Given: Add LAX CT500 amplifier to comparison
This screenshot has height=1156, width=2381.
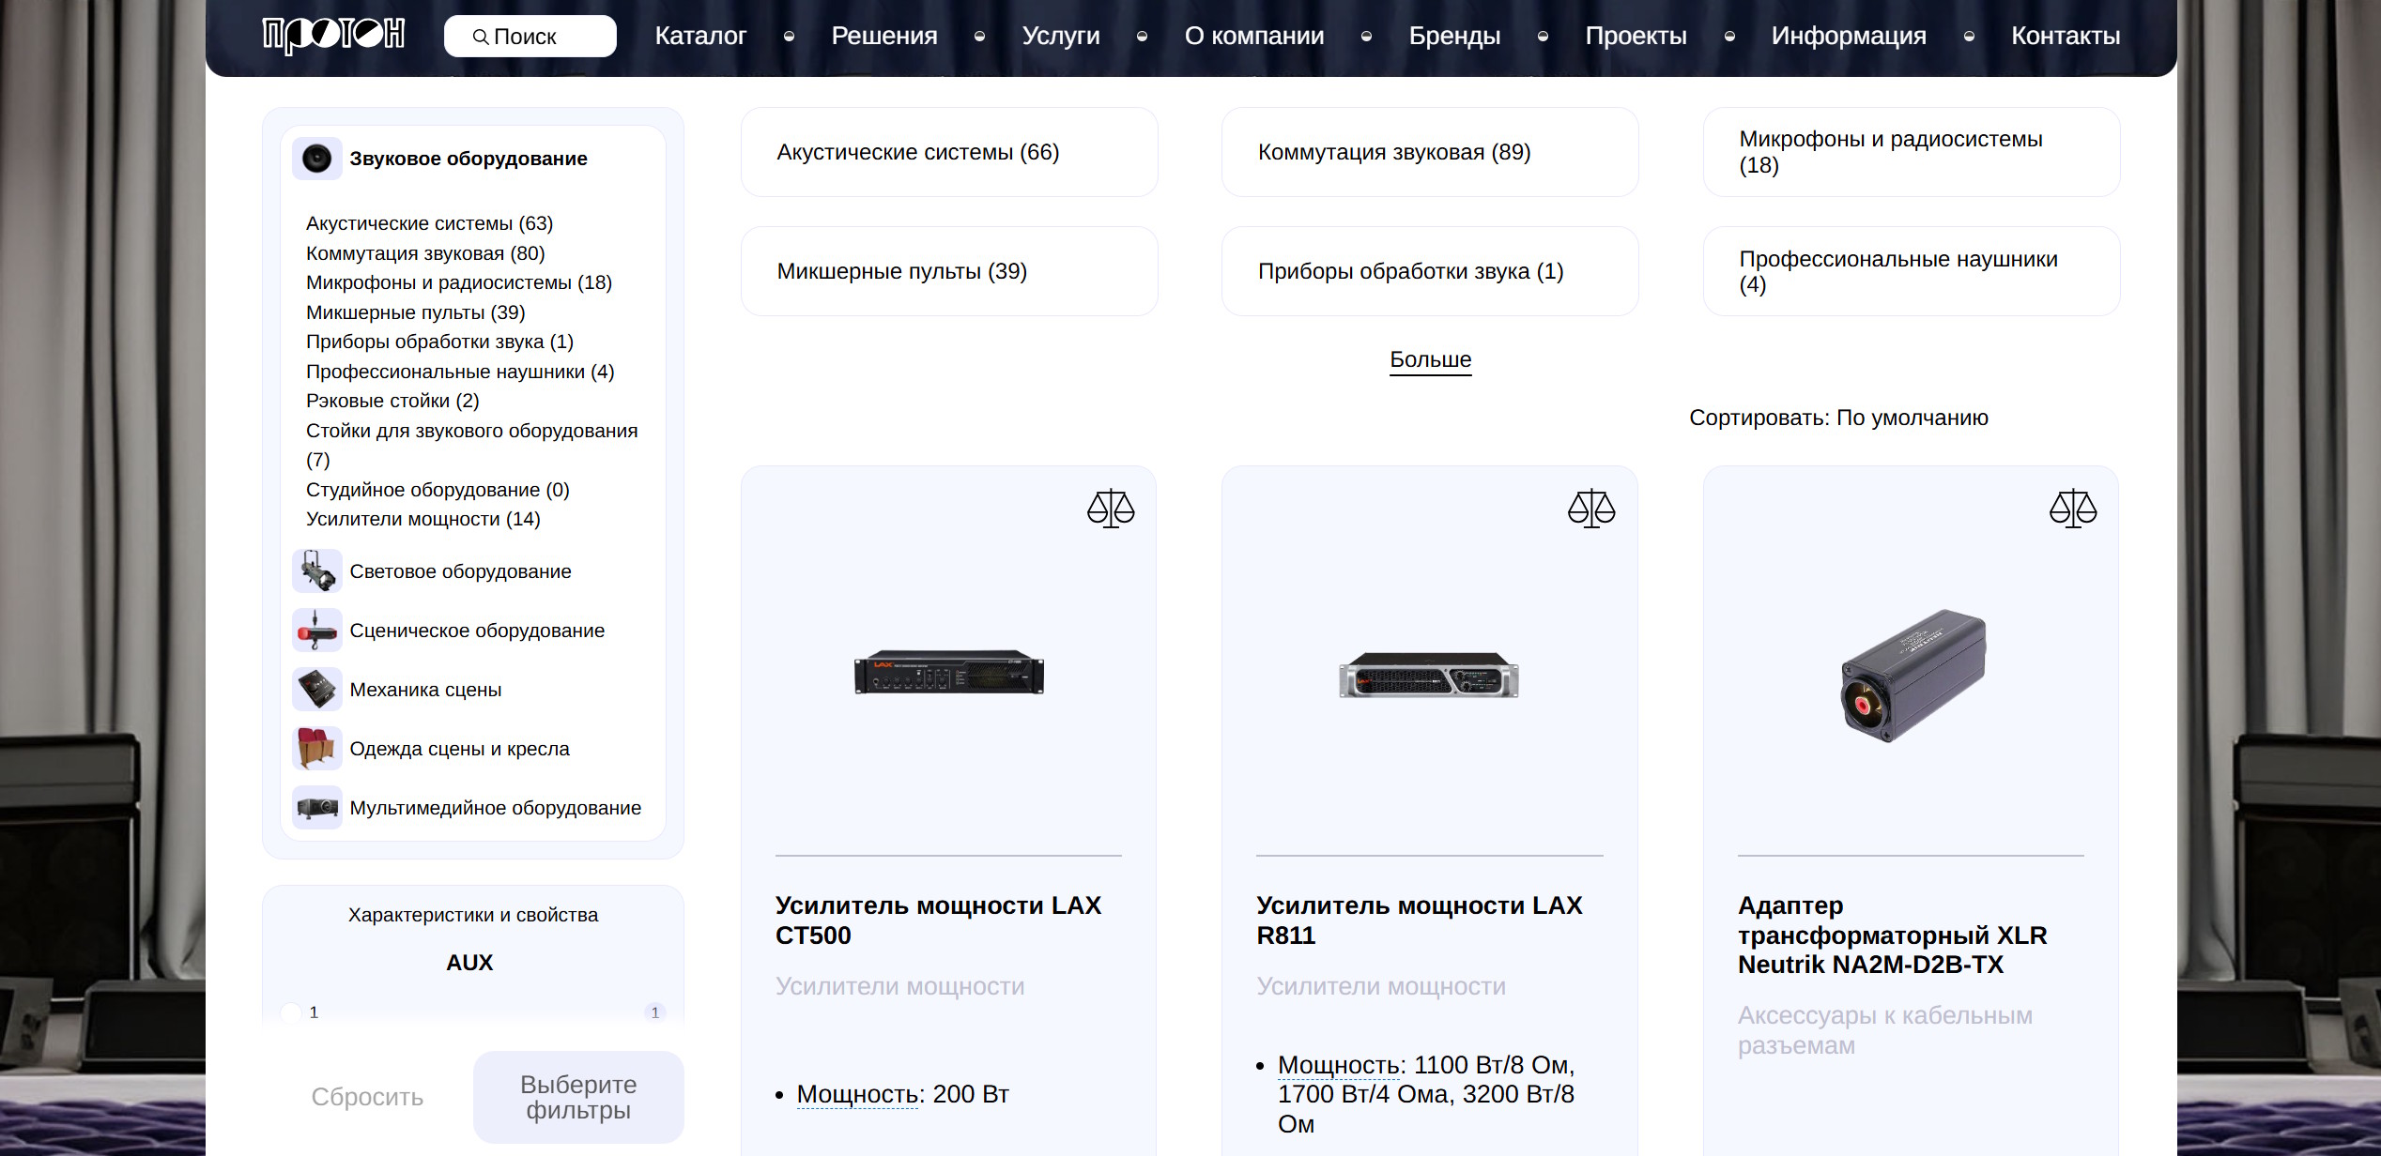Looking at the screenshot, I should [1111, 509].
